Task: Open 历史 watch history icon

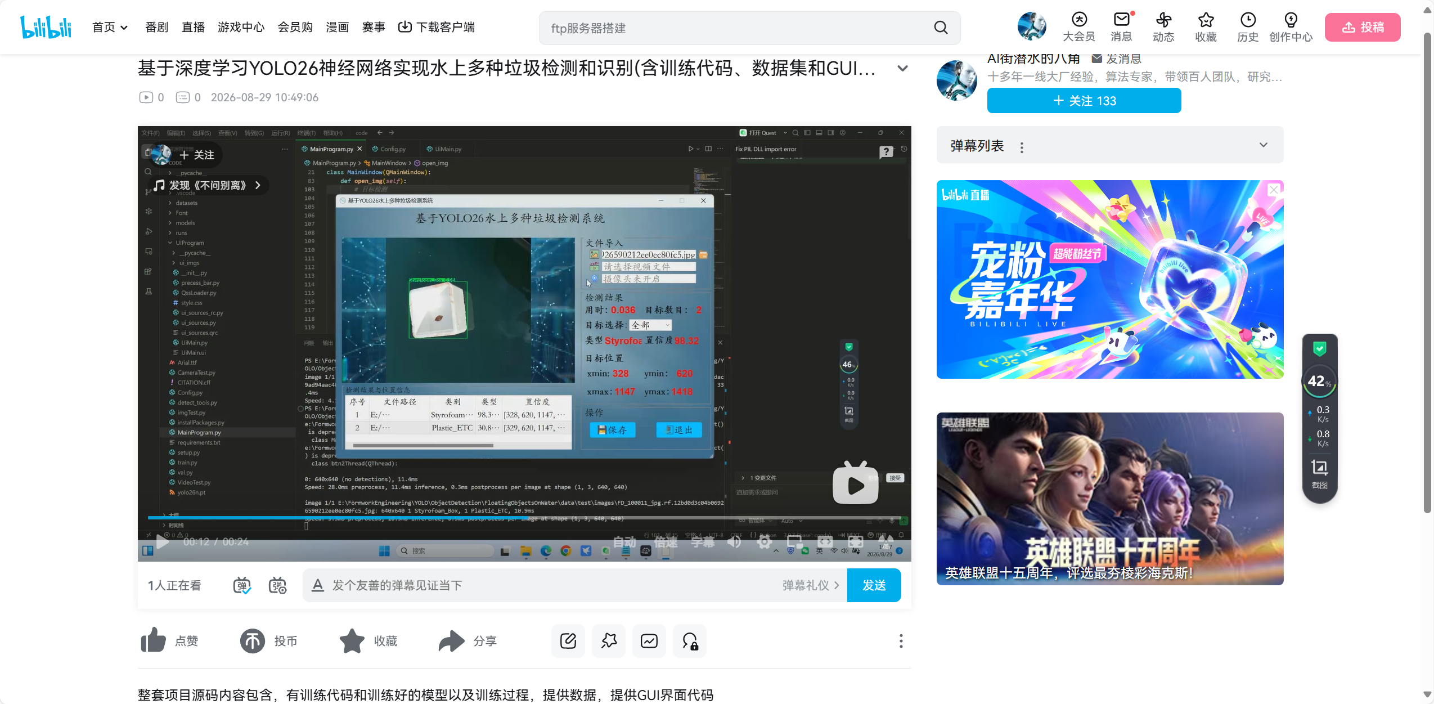Action: point(1248,27)
